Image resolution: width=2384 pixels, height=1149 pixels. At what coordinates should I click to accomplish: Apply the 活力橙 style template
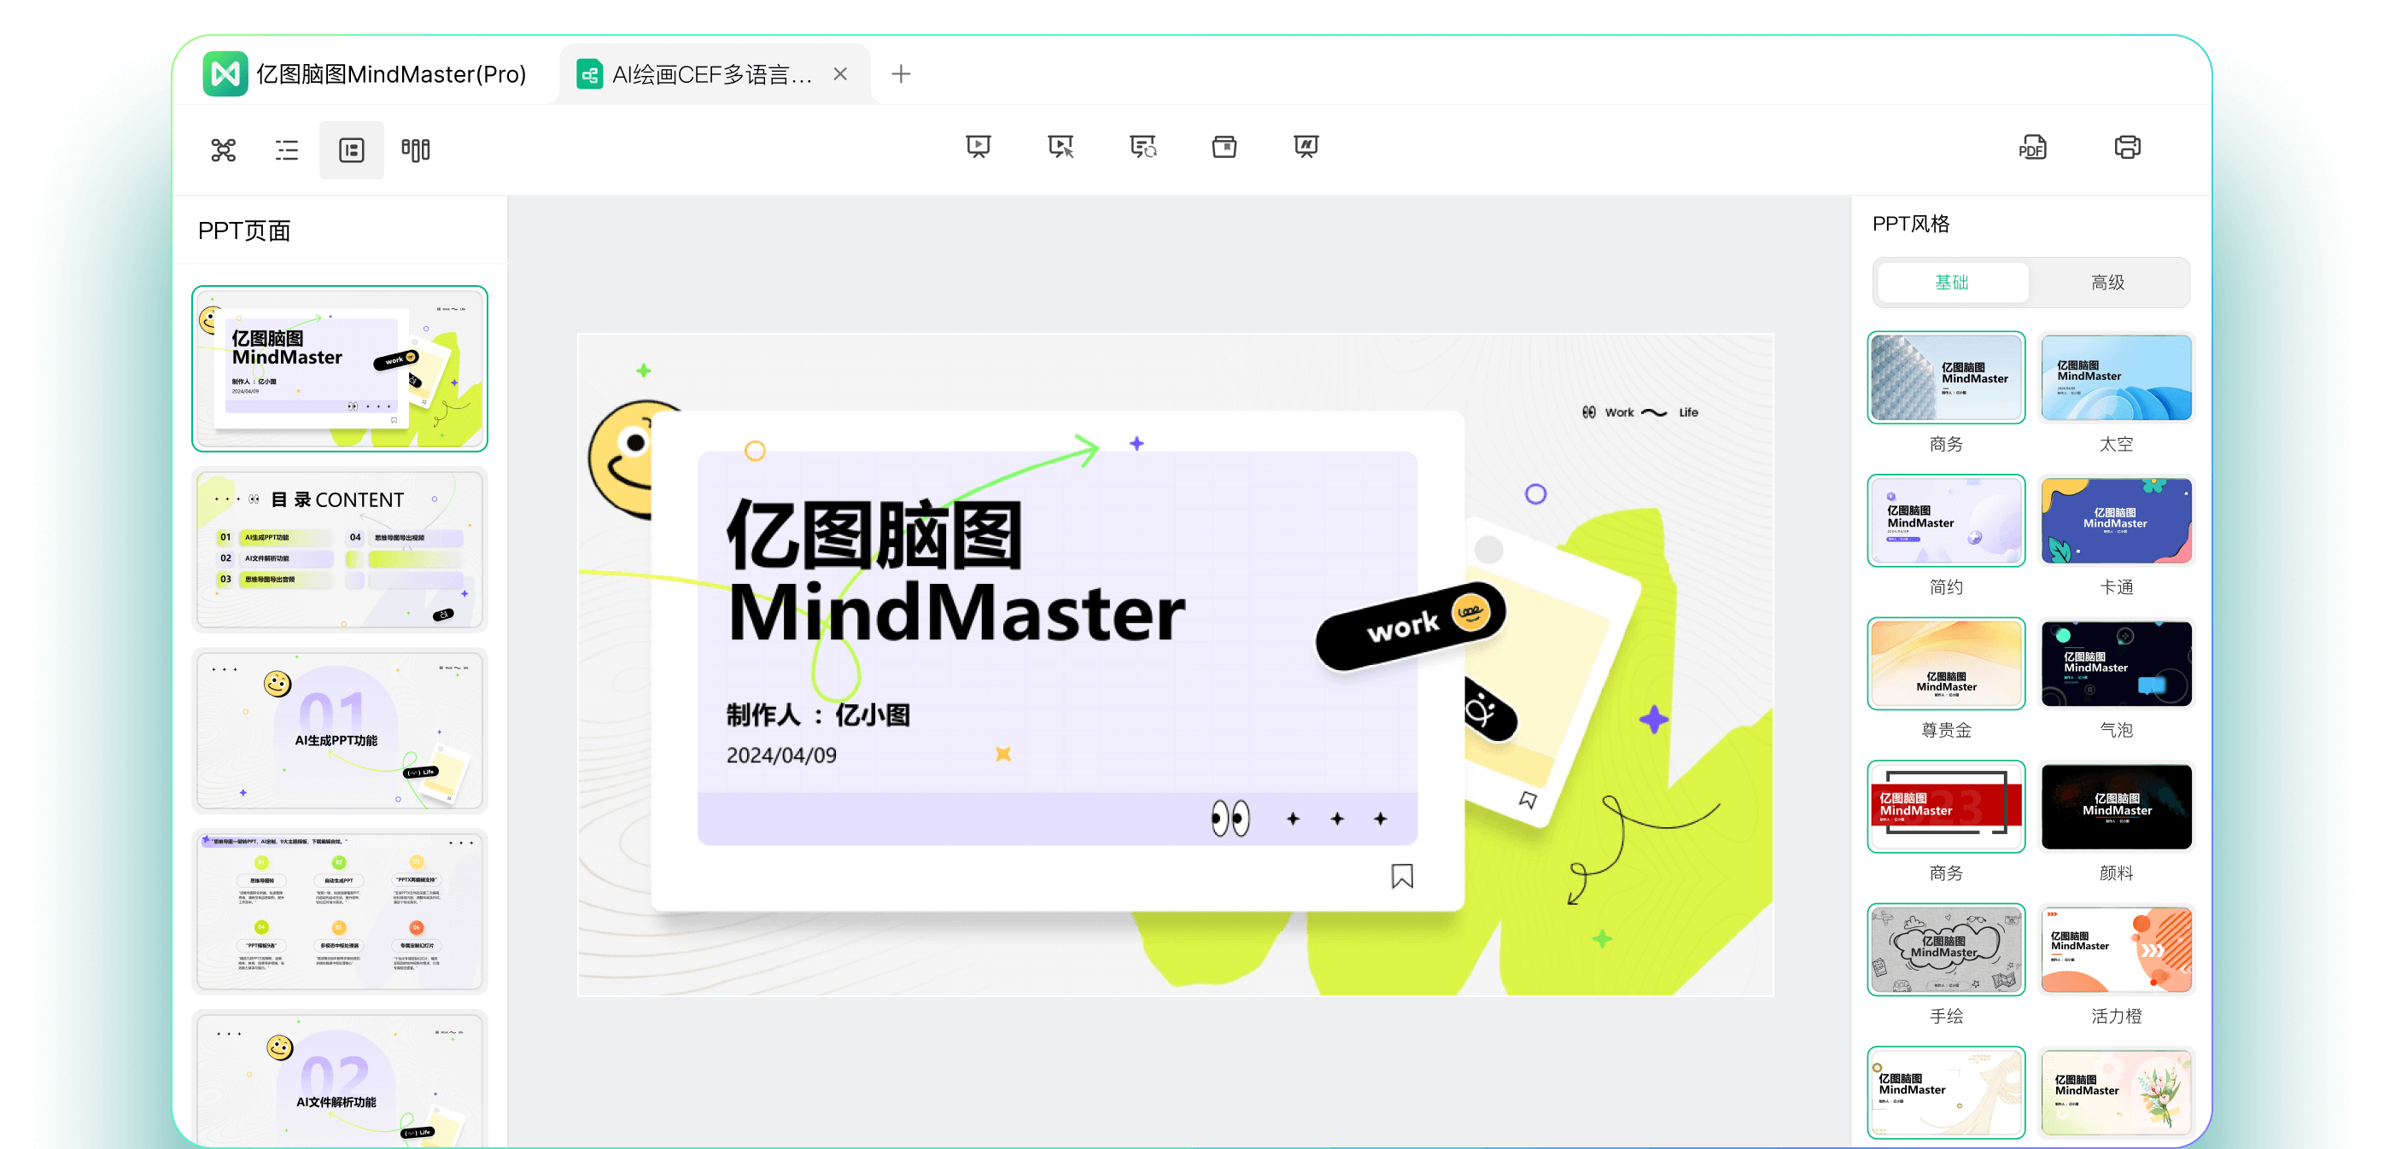[2116, 949]
